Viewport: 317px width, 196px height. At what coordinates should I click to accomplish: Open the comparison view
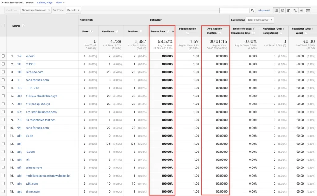(x=295, y=10)
